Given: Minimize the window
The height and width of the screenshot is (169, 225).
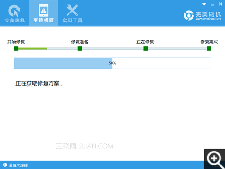Looking at the screenshot, I should point(212,5).
